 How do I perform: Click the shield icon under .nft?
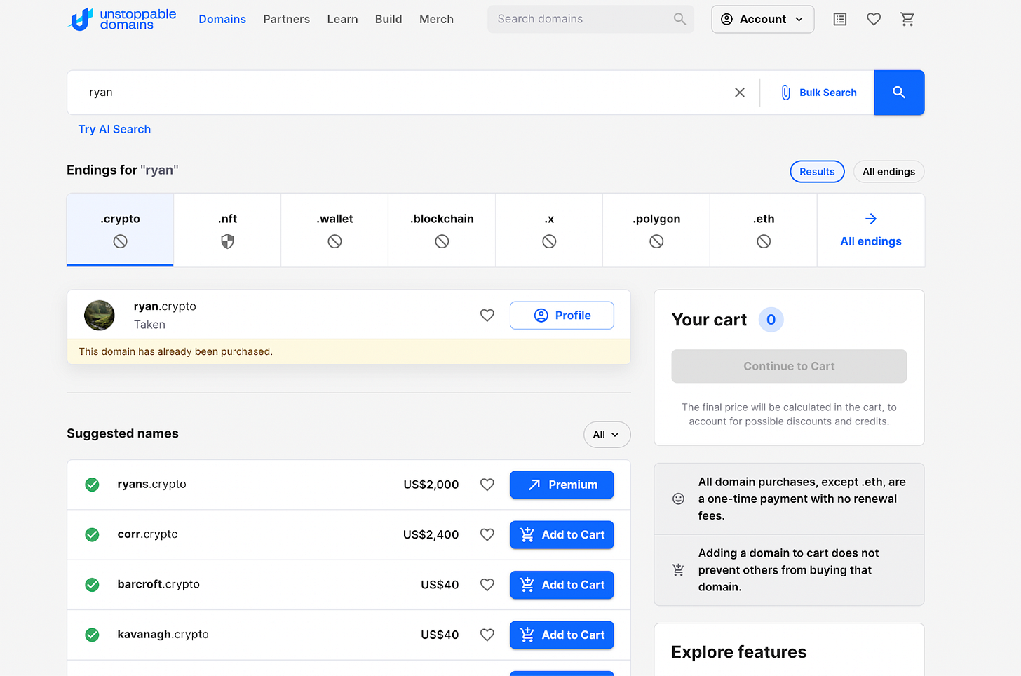tap(227, 241)
